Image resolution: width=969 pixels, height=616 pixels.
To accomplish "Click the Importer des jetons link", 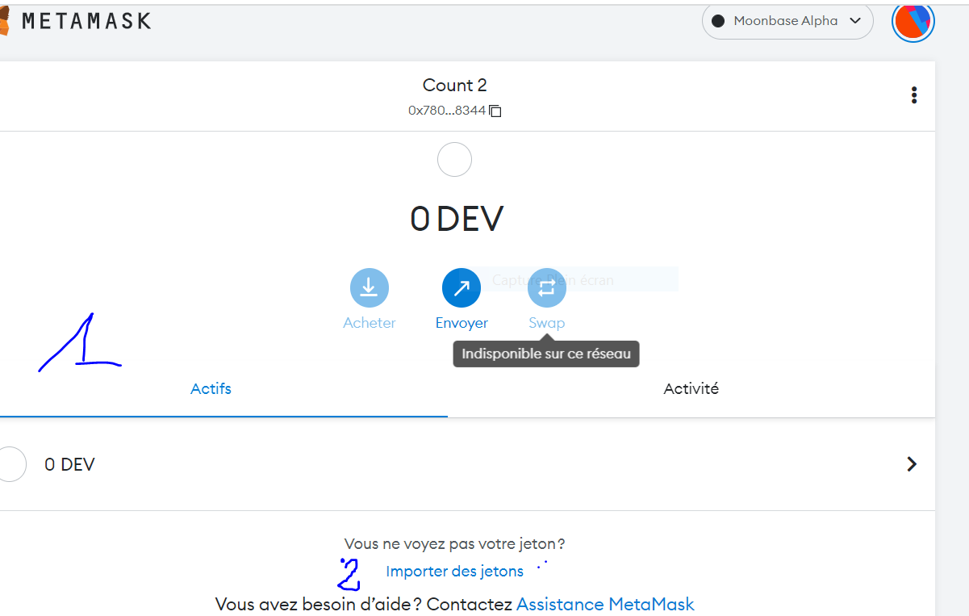I will (x=454, y=572).
